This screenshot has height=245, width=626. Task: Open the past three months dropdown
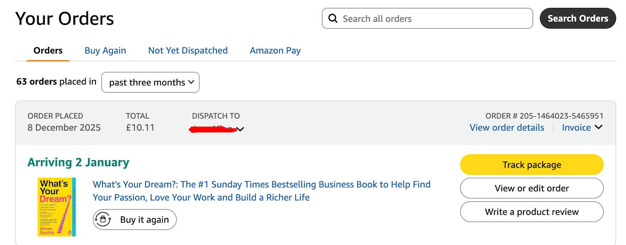pos(151,82)
